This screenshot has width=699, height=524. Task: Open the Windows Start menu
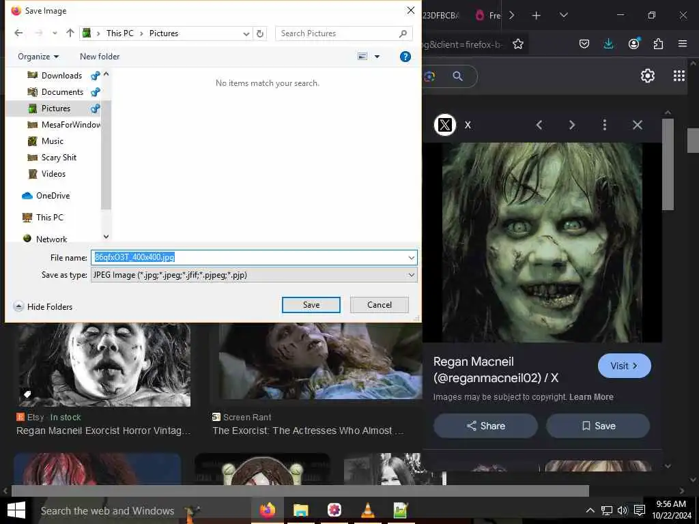pos(16,510)
